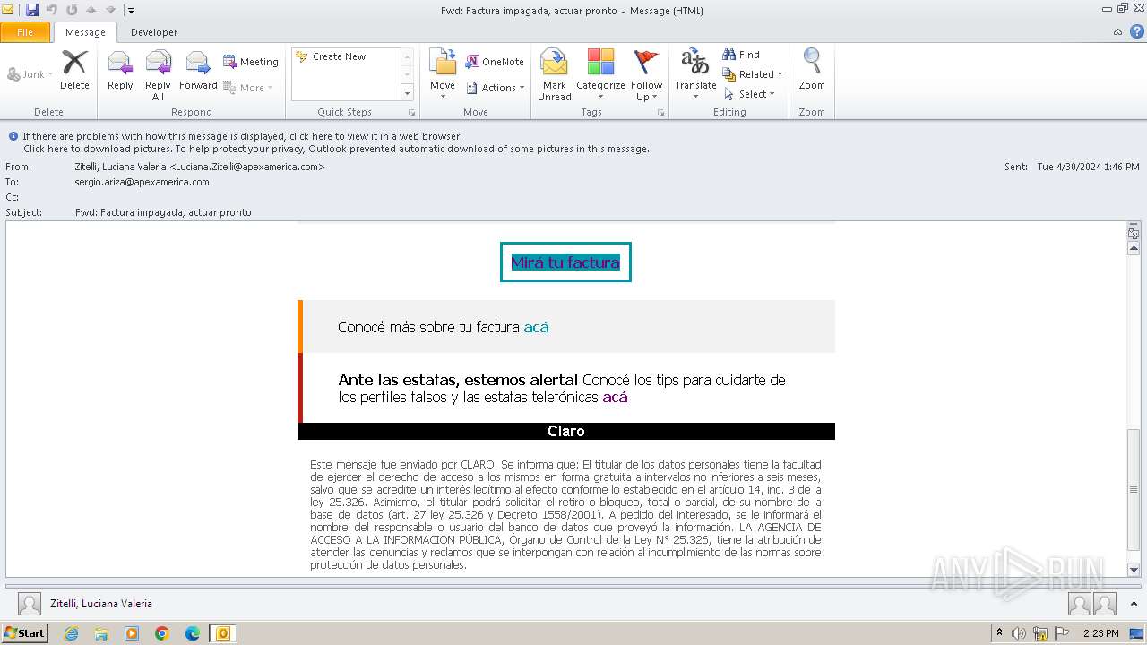Set a Follow Up flag

coord(646,75)
